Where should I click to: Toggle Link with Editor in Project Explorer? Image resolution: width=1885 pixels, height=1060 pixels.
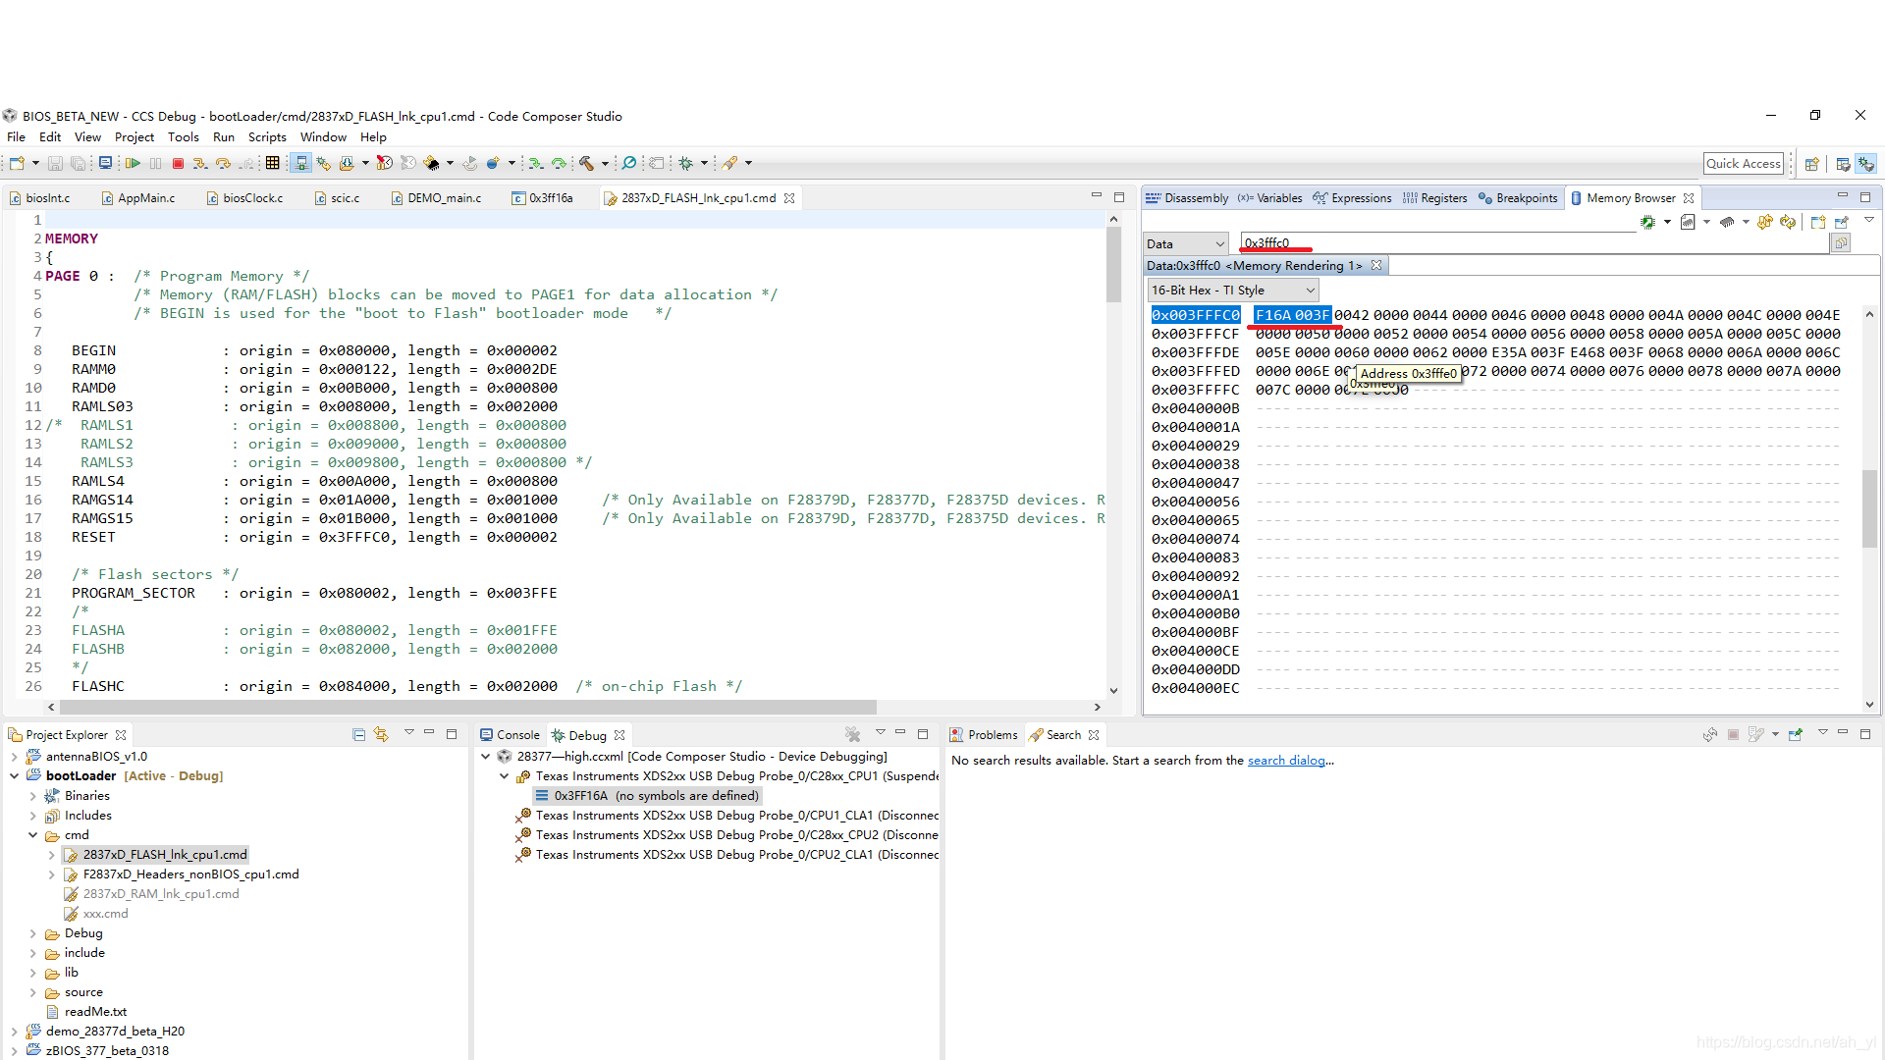(381, 734)
